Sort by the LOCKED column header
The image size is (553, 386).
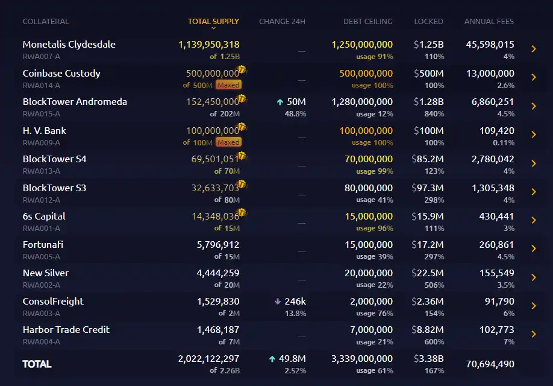(428, 22)
